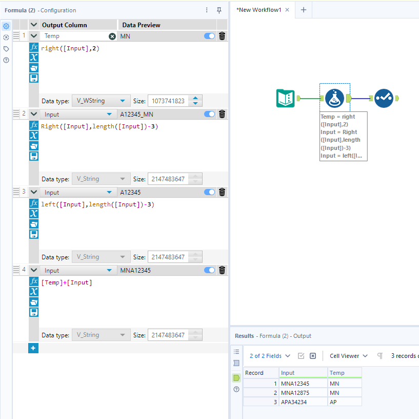This screenshot has height=419, width=419.
Task: Click the Formula tool annotation box on canvas
Action: pyautogui.click(x=344, y=136)
